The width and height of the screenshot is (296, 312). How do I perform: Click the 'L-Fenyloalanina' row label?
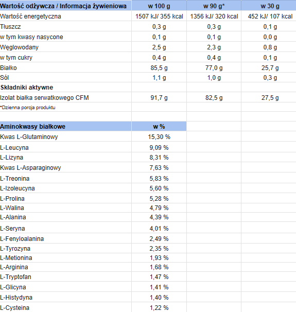click(22, 238)
